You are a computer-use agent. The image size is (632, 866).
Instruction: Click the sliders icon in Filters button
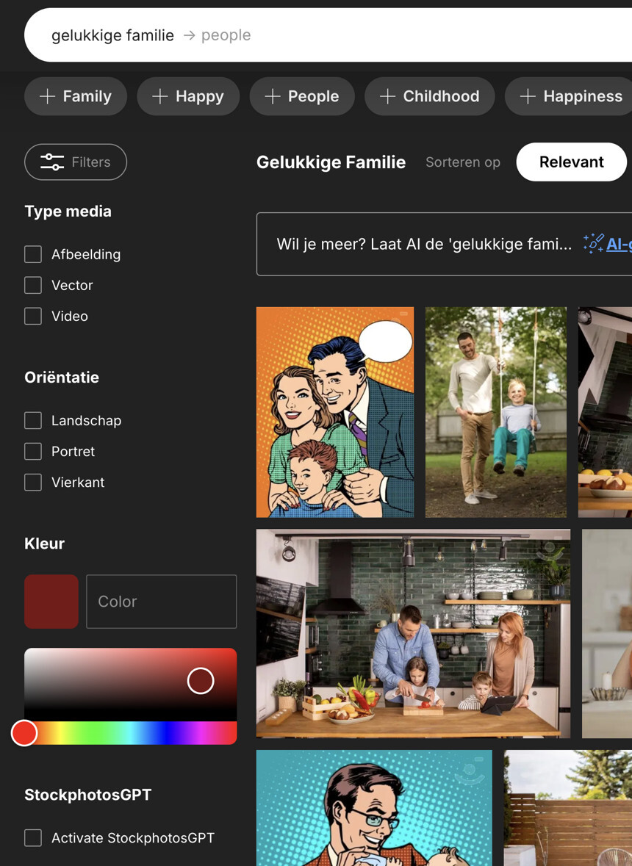click(x=52, y=162)
